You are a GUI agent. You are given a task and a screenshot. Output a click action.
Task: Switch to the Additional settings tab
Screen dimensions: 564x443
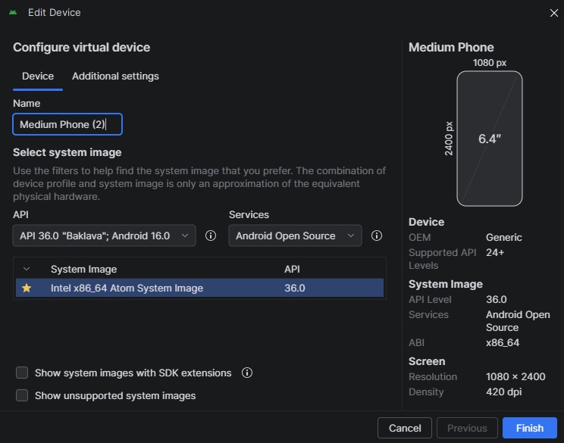pyautogui.click(x=115, y=76)
